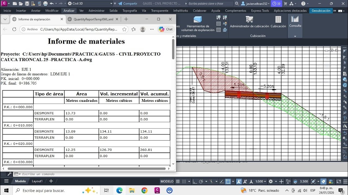Open the help question mark icon
The width and height of the screenshot is (348, 195).
coord(303,4)
